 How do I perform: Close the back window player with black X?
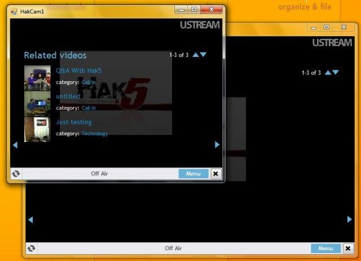click(348, 249)
